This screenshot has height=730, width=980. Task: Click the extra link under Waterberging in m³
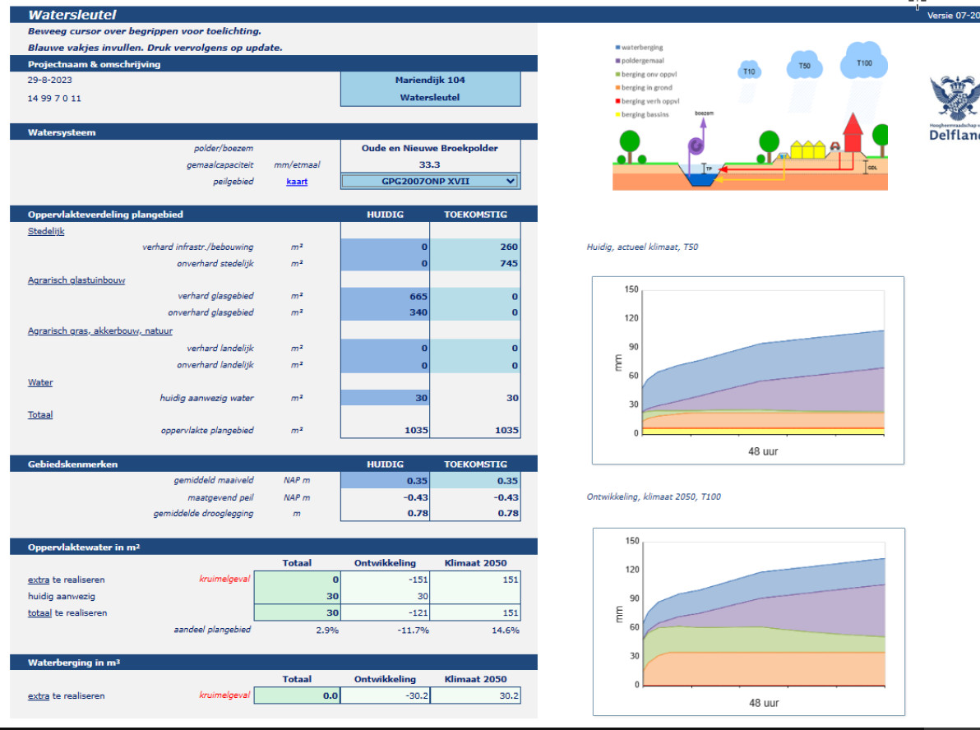(x=39, y=696)
